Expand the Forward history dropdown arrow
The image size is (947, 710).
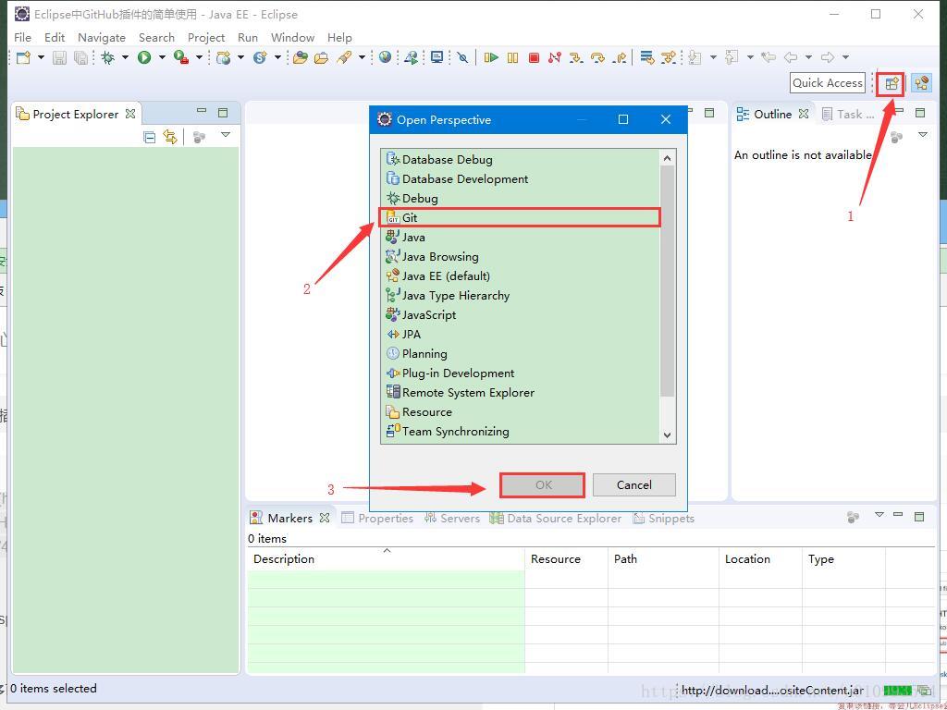click(x=845, y=57)
